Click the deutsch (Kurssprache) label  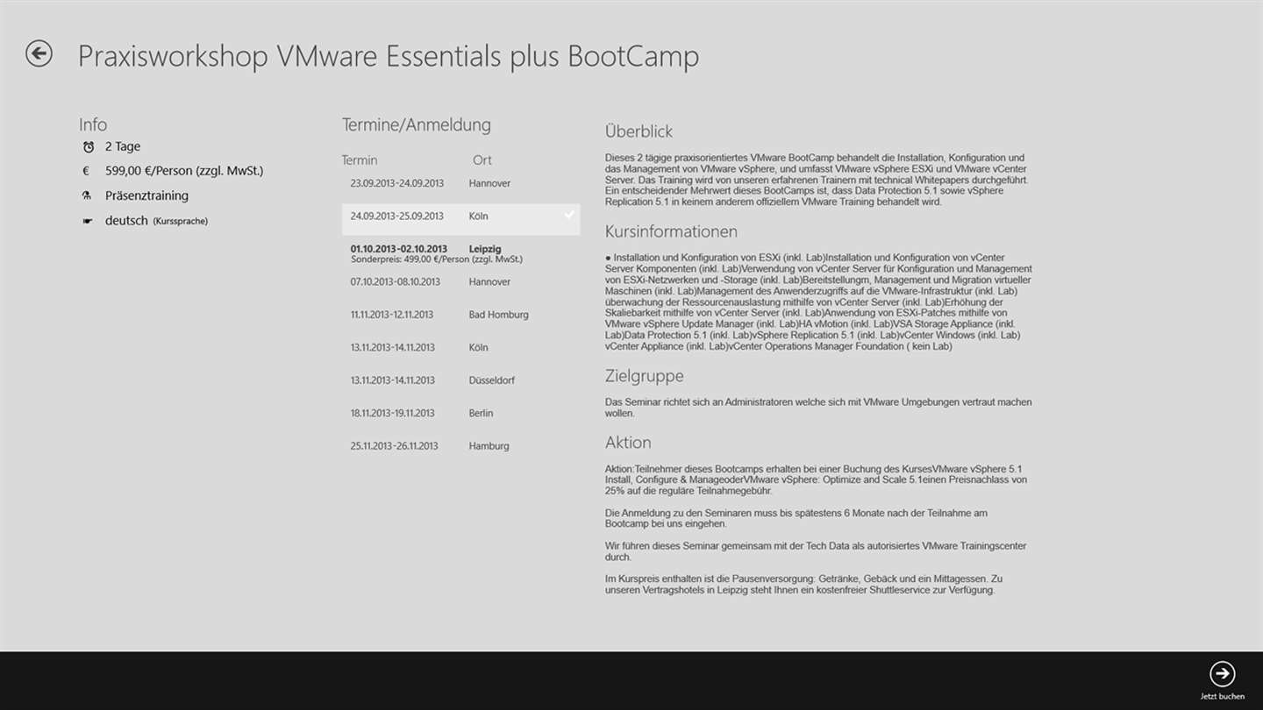pos(156,221)
